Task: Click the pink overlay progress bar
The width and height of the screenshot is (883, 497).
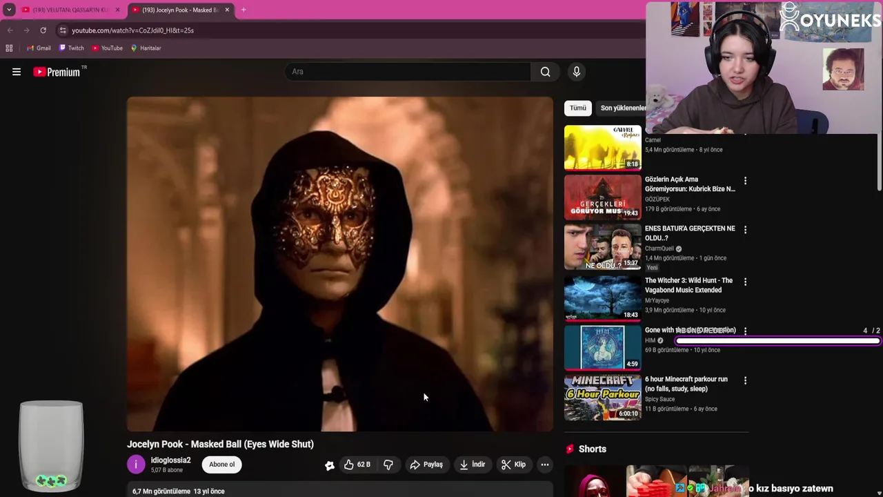Action: tap(777, 341)
